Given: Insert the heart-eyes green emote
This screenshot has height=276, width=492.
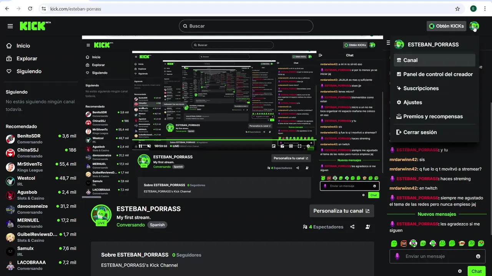Looking at the screenshot, I should pyautogui.click(x=481, y=243).
